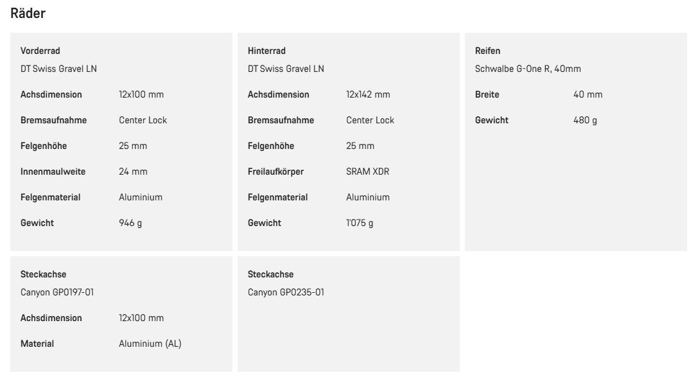This screenshot has height=377, width=696.
Task: Click the Räder section heading
Action: (x=28, y=13)
